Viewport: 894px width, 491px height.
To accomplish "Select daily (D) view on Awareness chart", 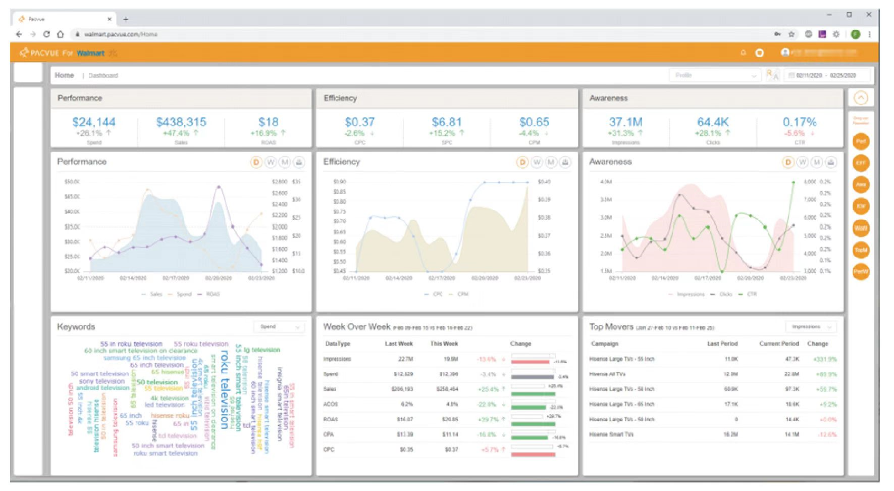I will click(x=788, y=162).
